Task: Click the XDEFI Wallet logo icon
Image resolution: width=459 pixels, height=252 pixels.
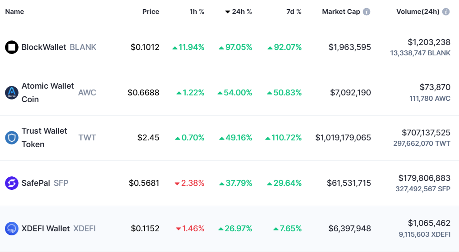Action: point(12,229)
